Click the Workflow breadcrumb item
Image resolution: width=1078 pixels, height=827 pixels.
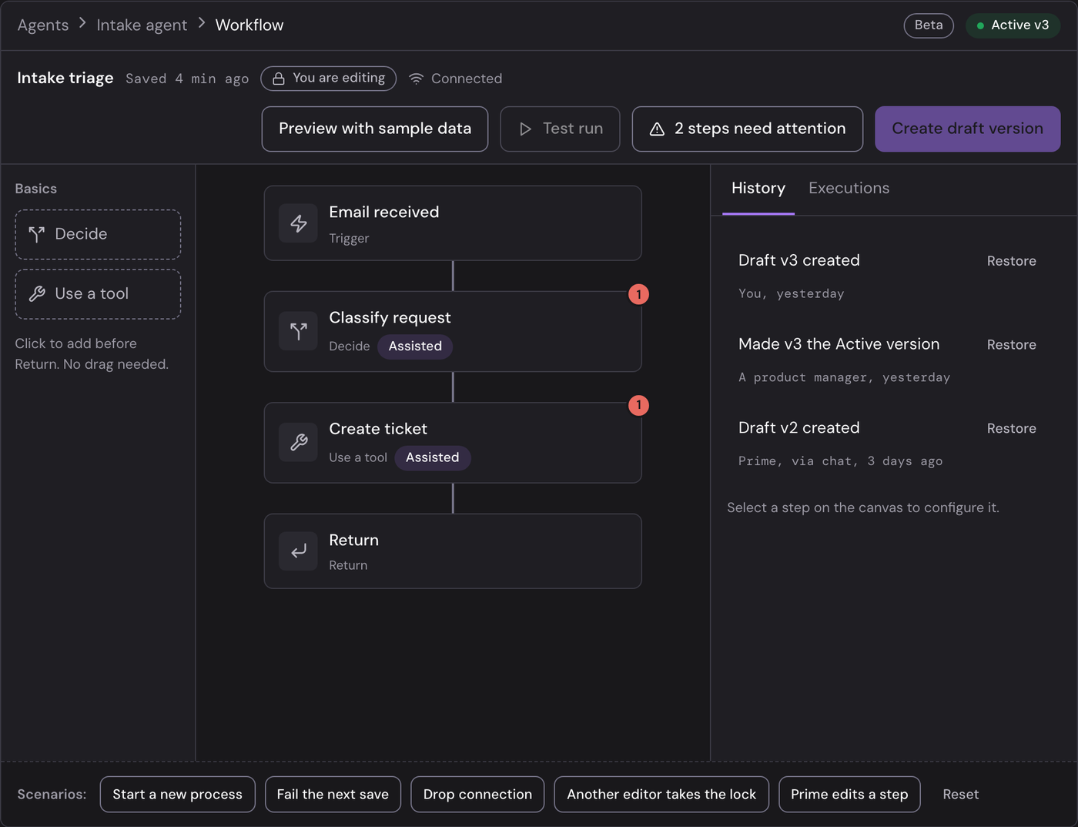(x=249, y=25)
